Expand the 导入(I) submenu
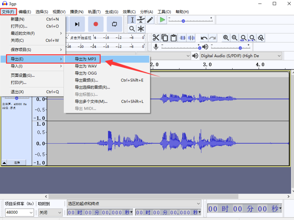Image resolution: width=294 pixels, height=220 pixels. (x=33, y=66)
